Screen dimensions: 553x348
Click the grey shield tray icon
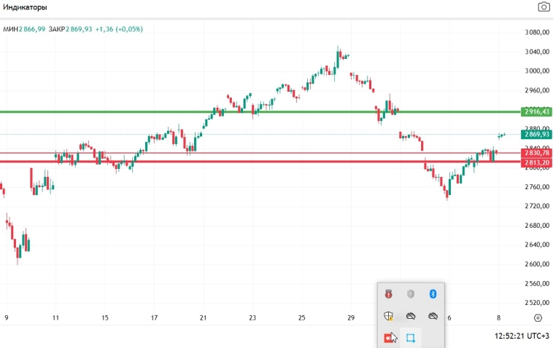click(x=411, y=293)
